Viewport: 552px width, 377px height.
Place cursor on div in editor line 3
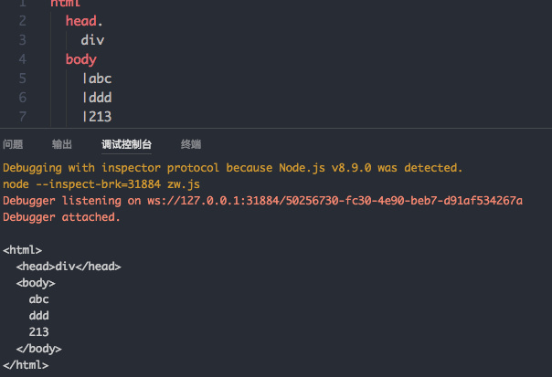(x=92, y=40)
